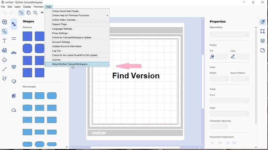
Task: Open the SVG import icon
Action: (x=4, y=50)
